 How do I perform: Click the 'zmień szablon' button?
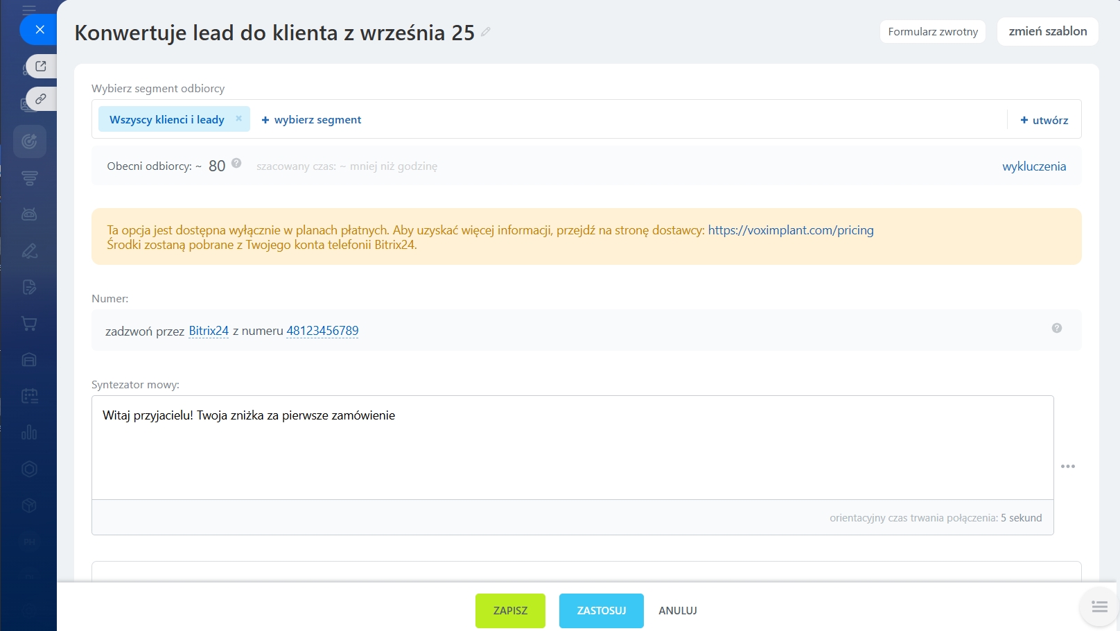click(1047, 31)
